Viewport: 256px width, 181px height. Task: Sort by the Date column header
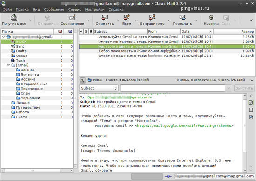coord(196,31)
